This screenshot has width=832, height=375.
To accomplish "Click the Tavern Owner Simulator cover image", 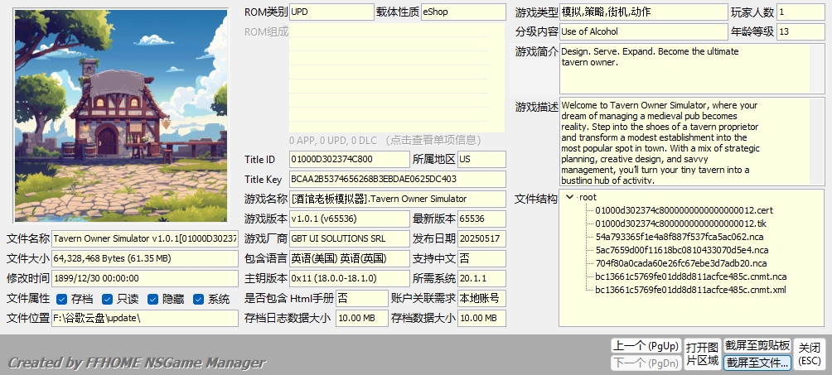I will click(x=121, y=116).
